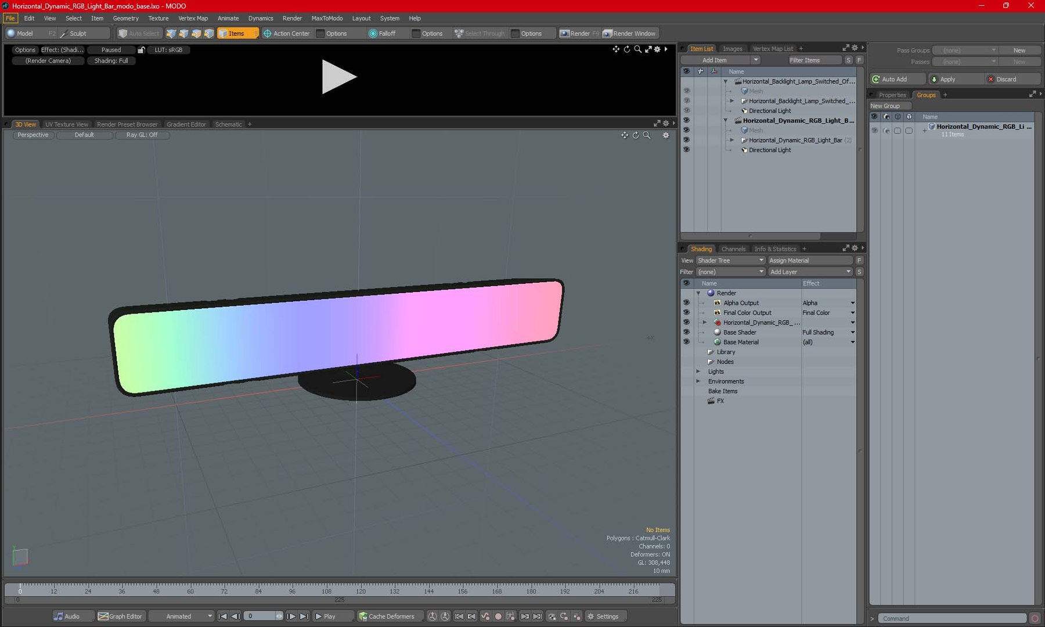Switch to the UV Texture View tab
The height and width of the screenshot is (627, 1045).
coord(67,124)
